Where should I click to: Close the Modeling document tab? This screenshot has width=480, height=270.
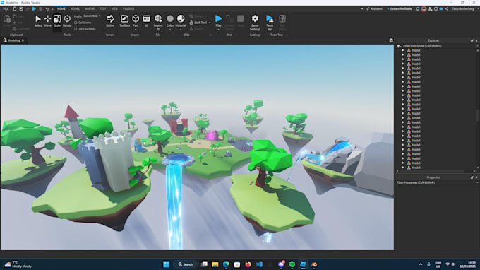[23, 40]
